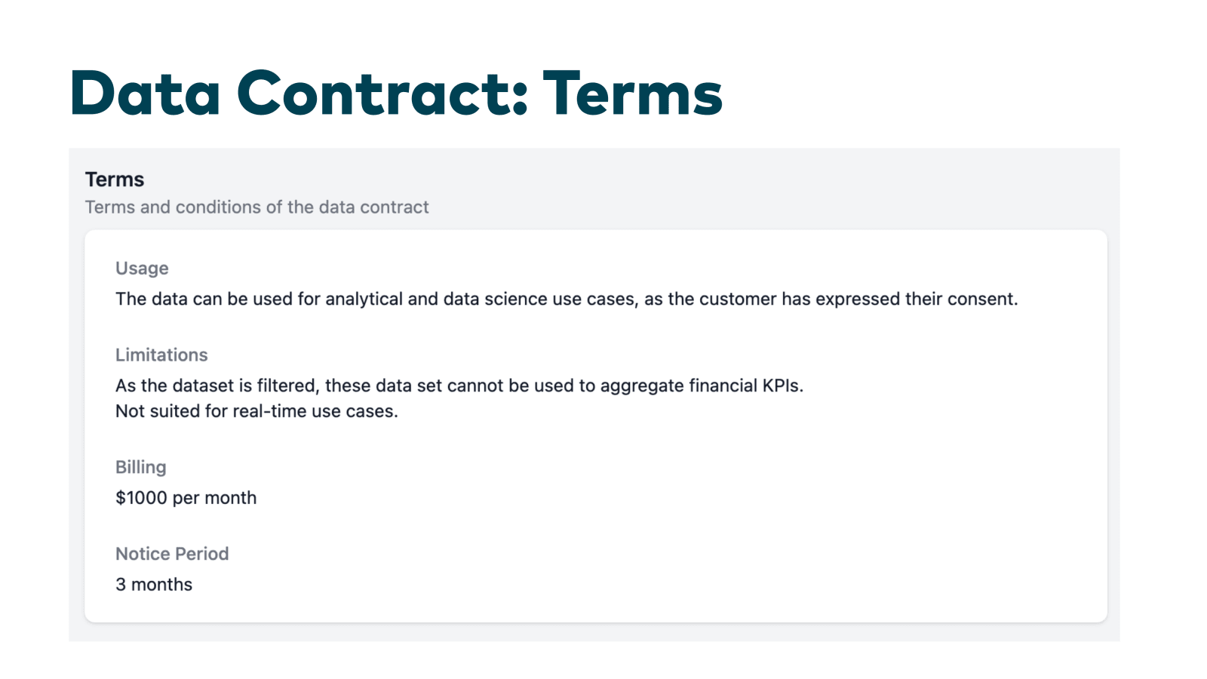Select the usage text about analytical use cases
The height and width of the screenshot is (679, 1207).
pyautogui.click(x=567, y=300)
